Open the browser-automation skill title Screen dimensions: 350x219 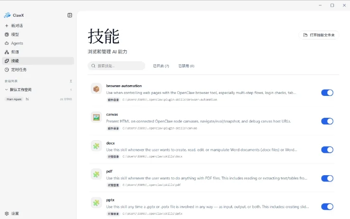click(124, 86)
